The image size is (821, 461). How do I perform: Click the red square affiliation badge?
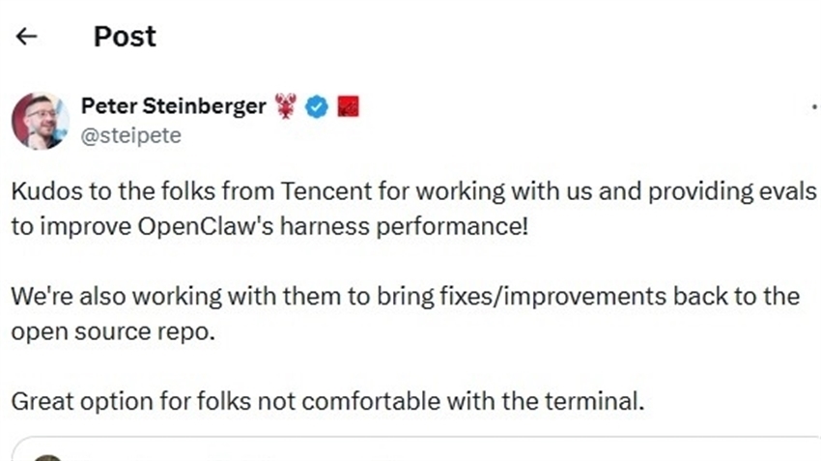(349, 107)
